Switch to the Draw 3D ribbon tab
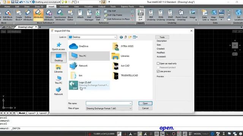The image size is (243, 136). 39,7
